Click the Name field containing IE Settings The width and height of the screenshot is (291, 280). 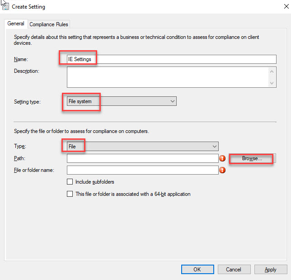tap(171, 59)
